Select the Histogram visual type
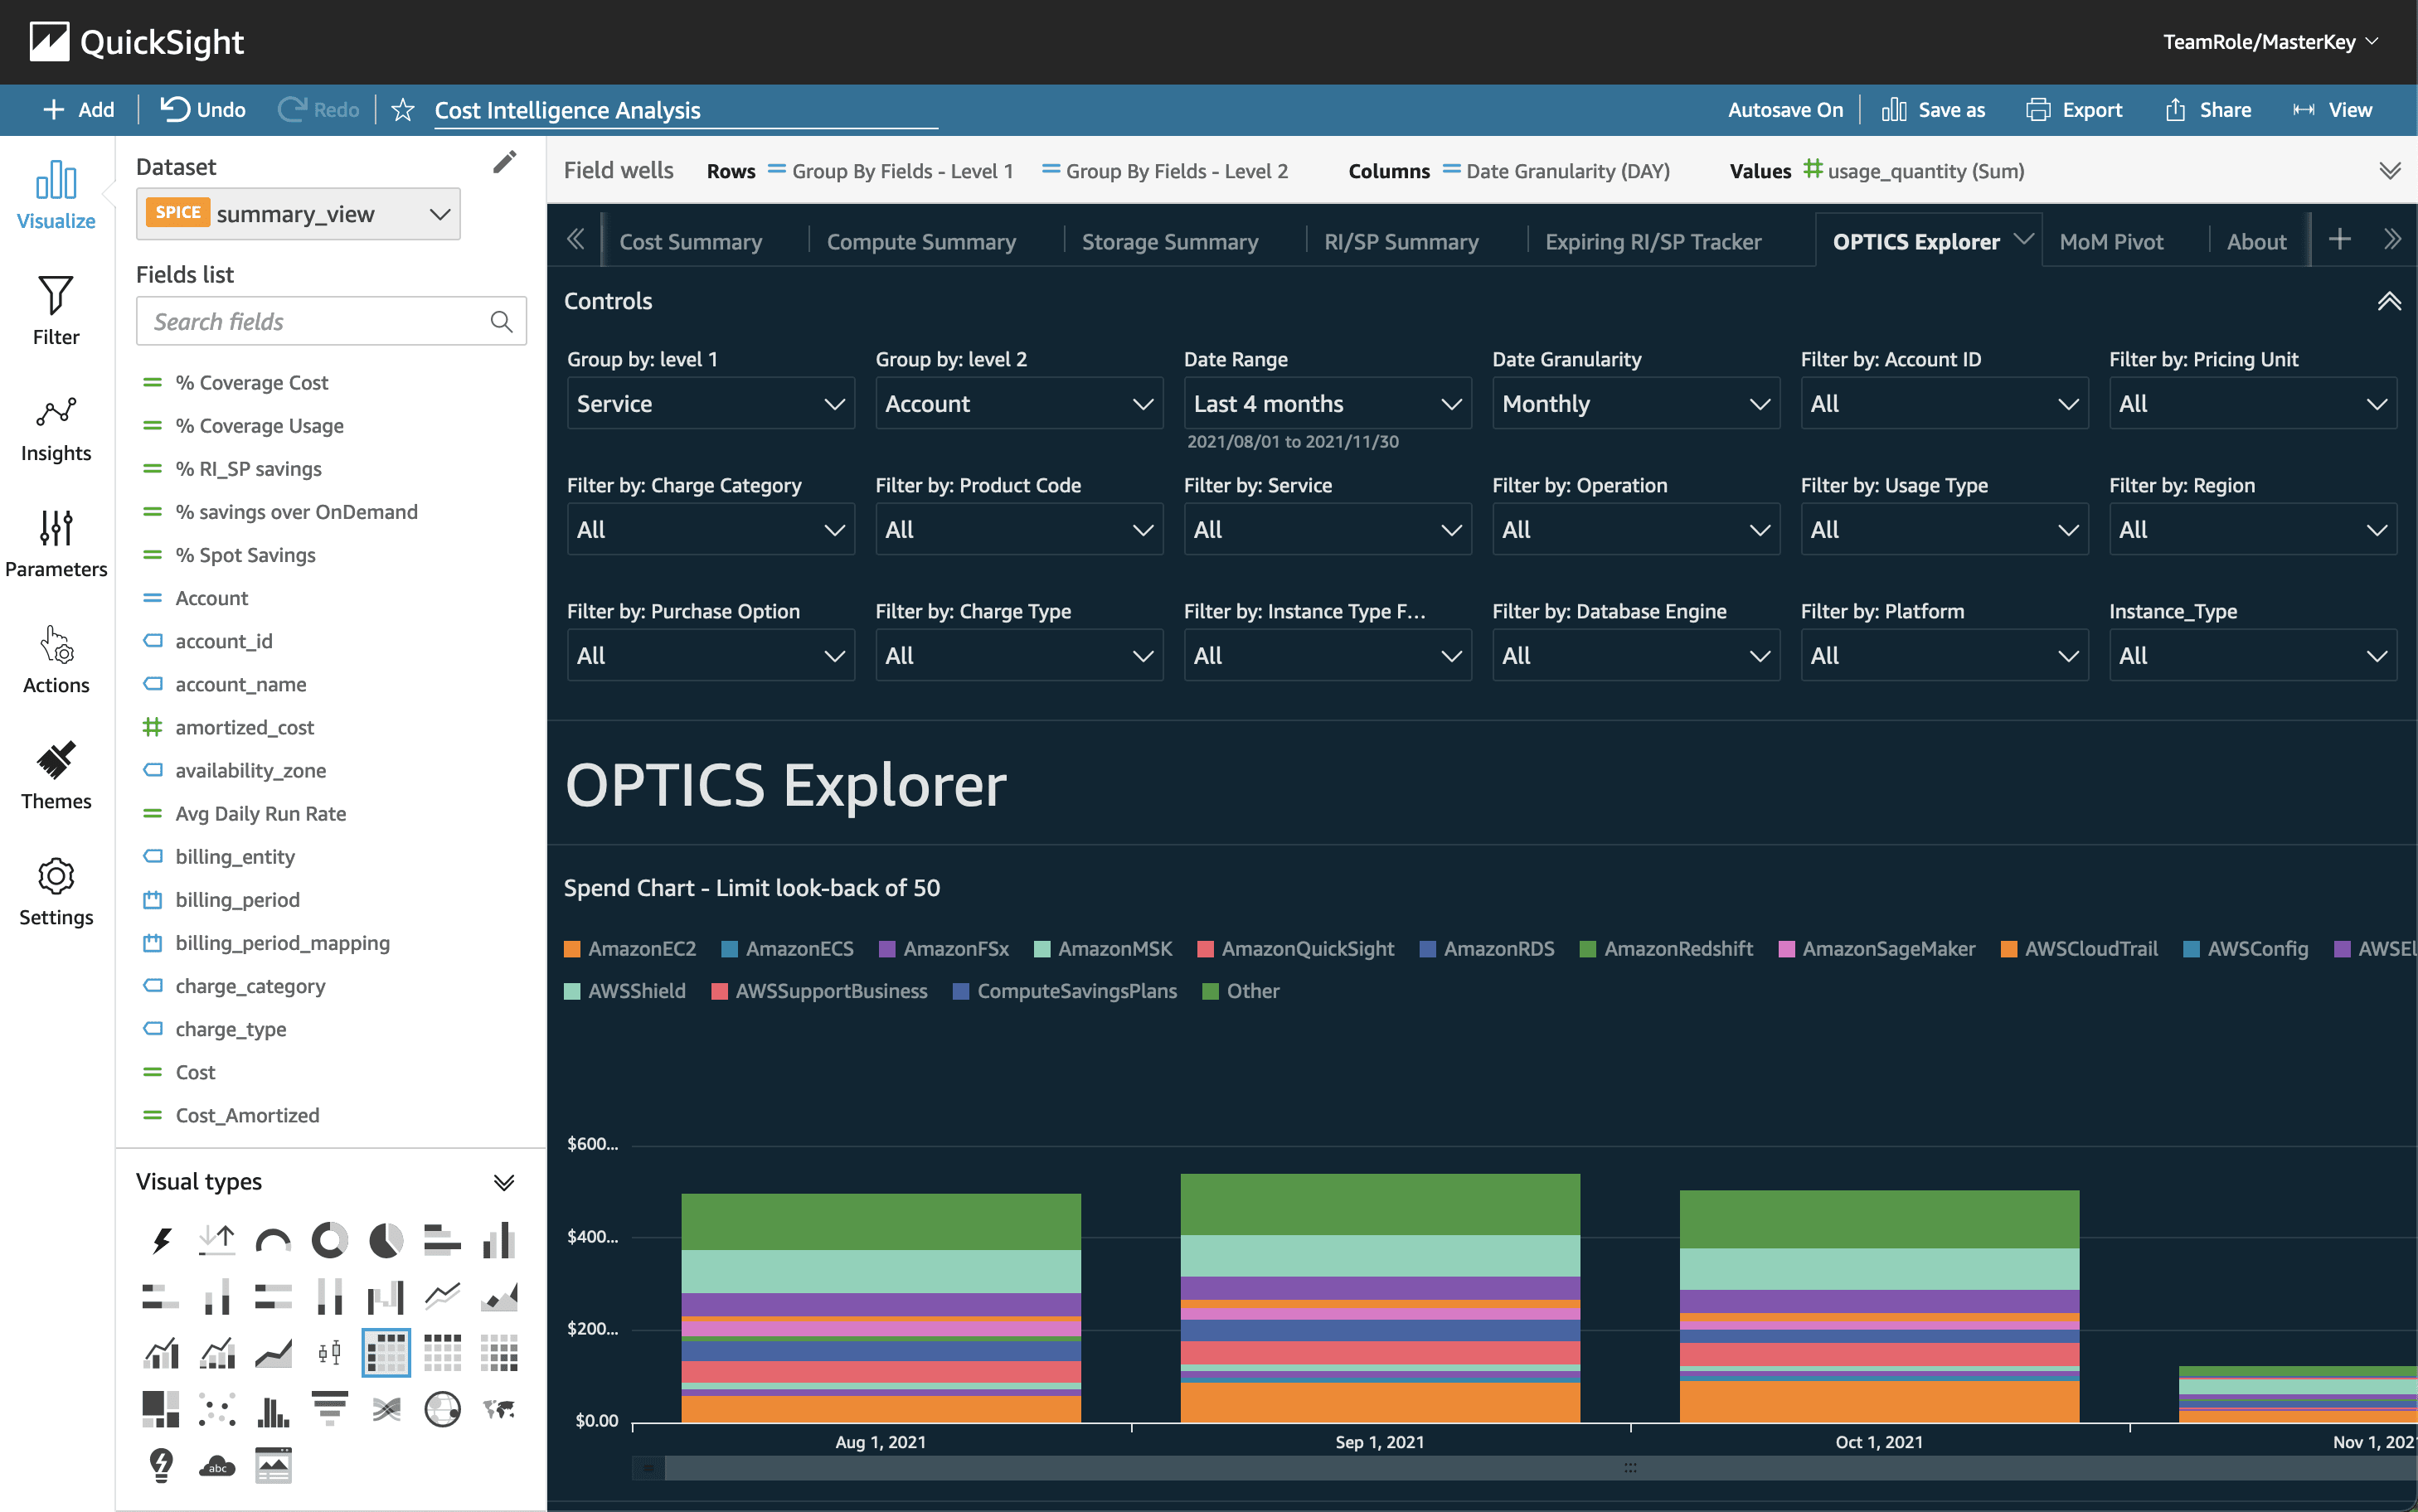Image resolution: width=2418 pixels, height=1512 pixels. (273, 1409)
